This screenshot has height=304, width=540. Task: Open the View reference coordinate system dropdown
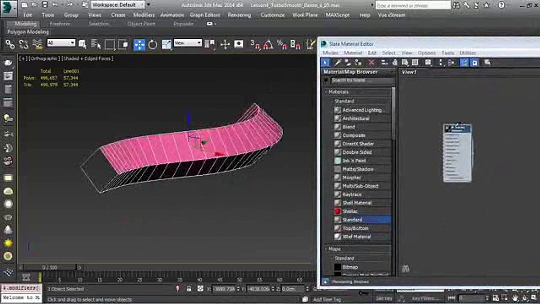(x=188, y=43)
